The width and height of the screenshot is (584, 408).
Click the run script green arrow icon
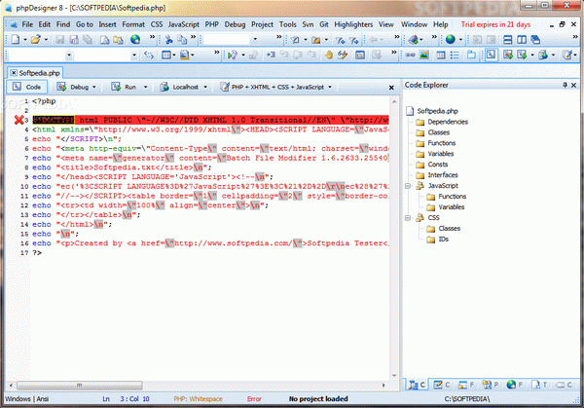(233, 56)
